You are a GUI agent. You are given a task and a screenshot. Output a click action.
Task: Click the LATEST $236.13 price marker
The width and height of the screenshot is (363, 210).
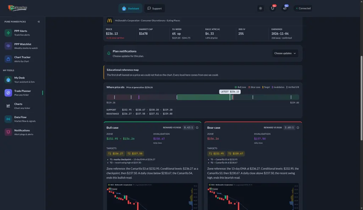point(230,92)
